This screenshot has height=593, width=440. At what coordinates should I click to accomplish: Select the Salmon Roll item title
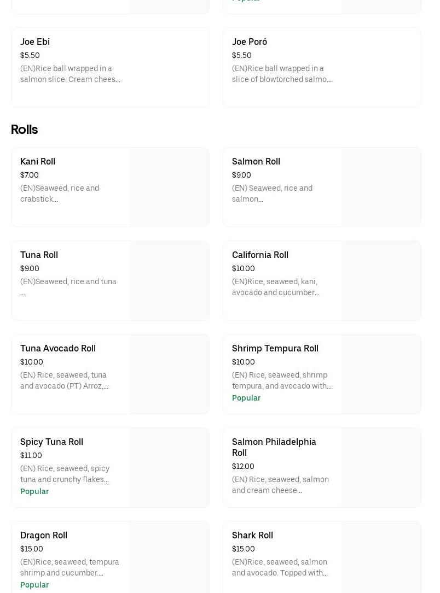[x=256, y=162]
